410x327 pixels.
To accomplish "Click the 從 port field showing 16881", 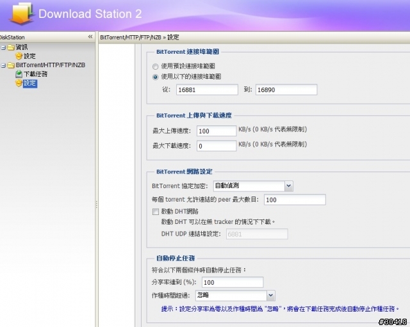I will click(207, 90).
